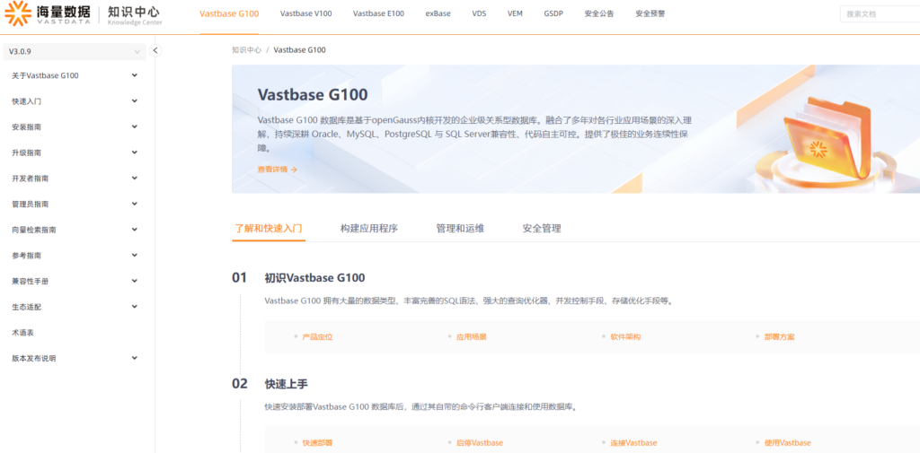The image size is (920, 453).
Task: Open 安全公告 in the top navigation
Action: [x=599, y=13]
